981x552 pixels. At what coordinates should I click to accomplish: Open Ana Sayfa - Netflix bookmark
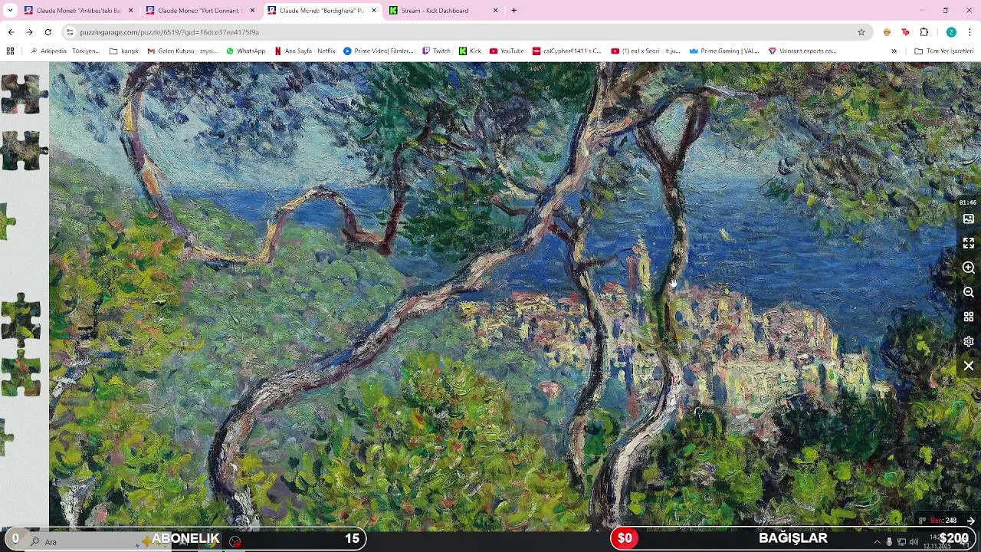point(304,51)
